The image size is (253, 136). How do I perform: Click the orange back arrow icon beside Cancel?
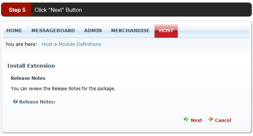tap(211, 119)
